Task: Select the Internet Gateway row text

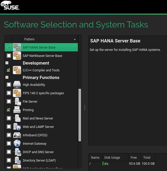Action: click(x=34, y=143)
